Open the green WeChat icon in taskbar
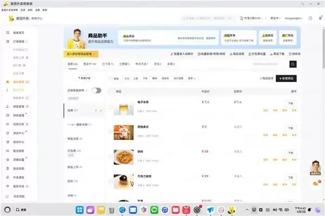This screenshot has width=325, height=216. 154,210
